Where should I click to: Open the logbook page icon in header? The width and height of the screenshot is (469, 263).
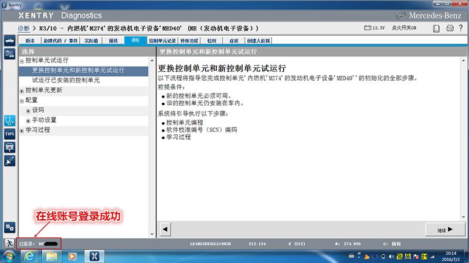pos(436,28)
